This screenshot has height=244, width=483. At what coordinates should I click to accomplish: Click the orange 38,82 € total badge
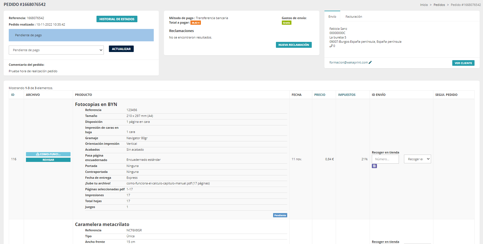tap(196, 23)
